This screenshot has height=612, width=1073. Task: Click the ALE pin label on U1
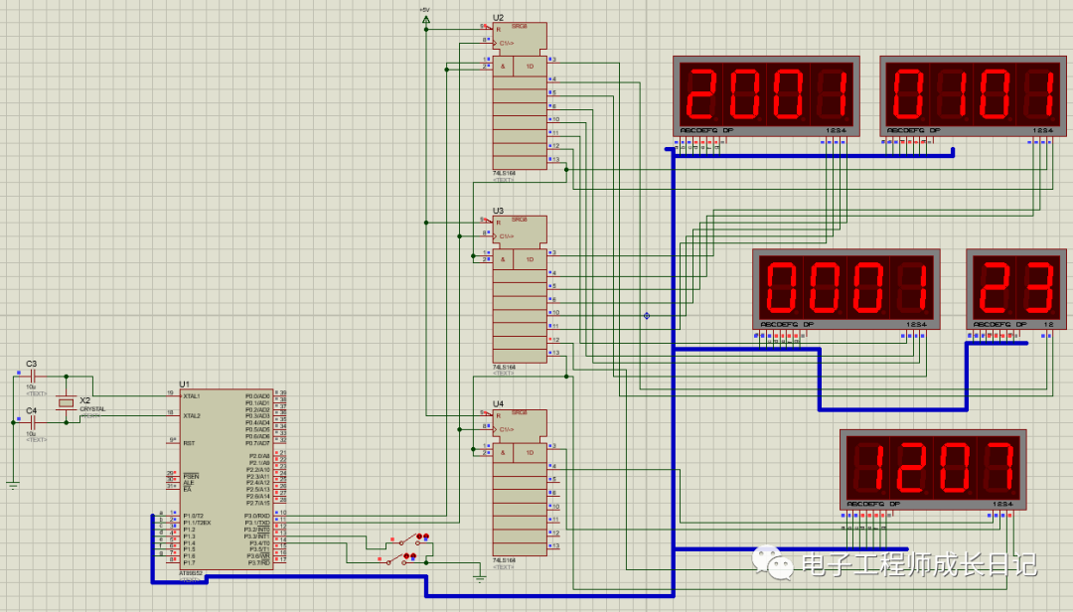188,483
